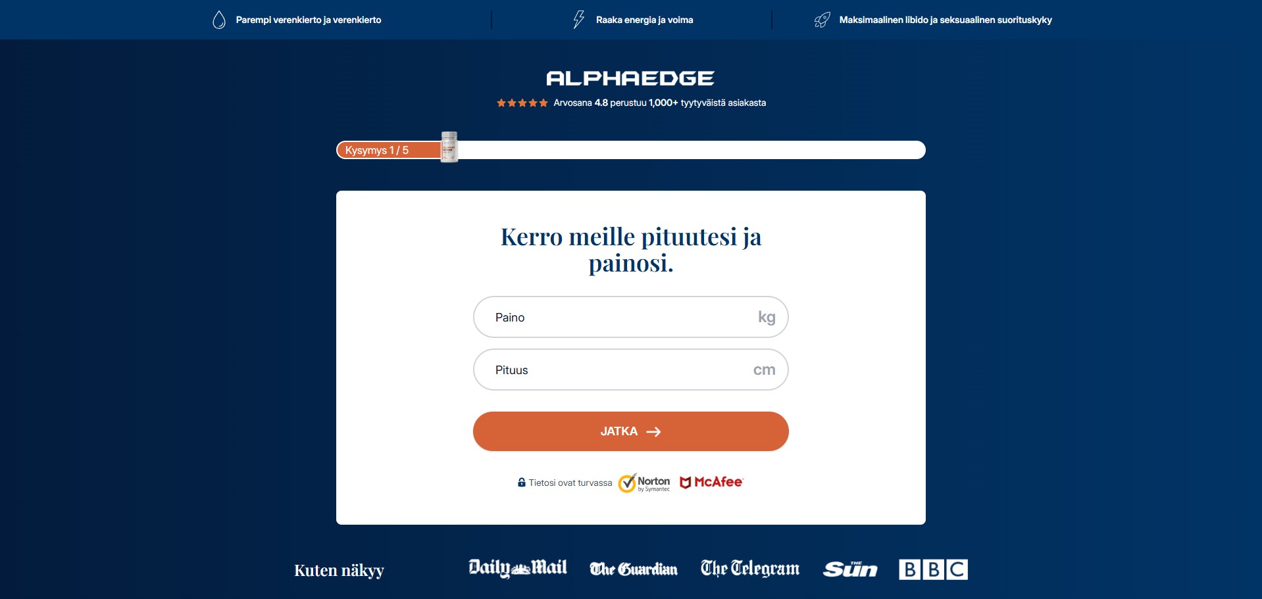Click the Raaka energia ja voima text
Screen dimensions: 1262x599
coord(644,20)
